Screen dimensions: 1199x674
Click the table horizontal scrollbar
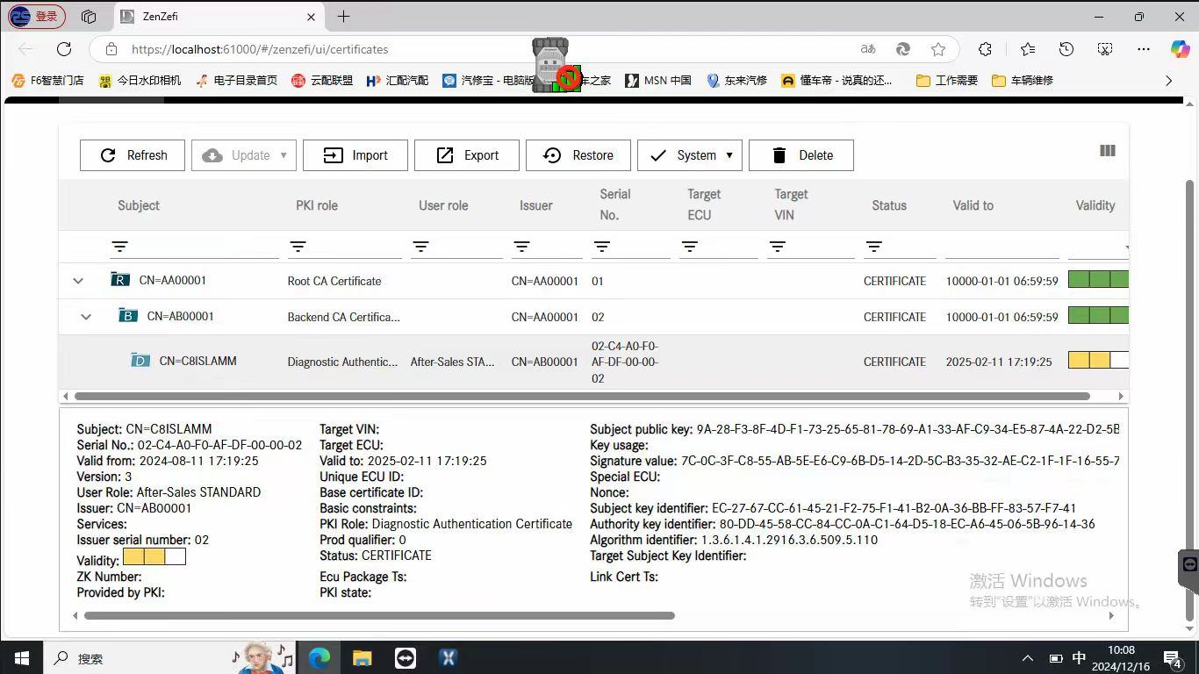[583, 396]
